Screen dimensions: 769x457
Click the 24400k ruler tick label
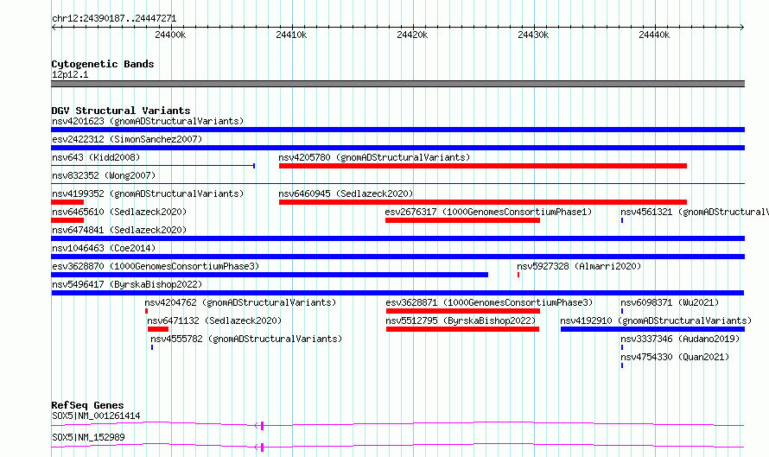click(170, 35)
